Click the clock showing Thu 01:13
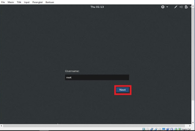 click(x=97, y=7)
